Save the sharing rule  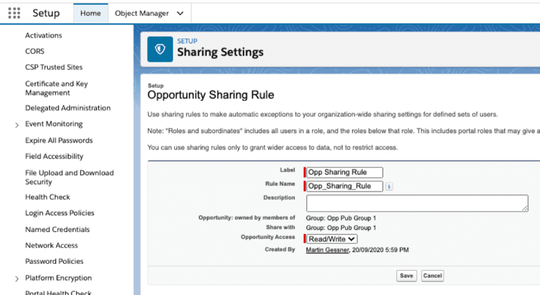[406, 276]
